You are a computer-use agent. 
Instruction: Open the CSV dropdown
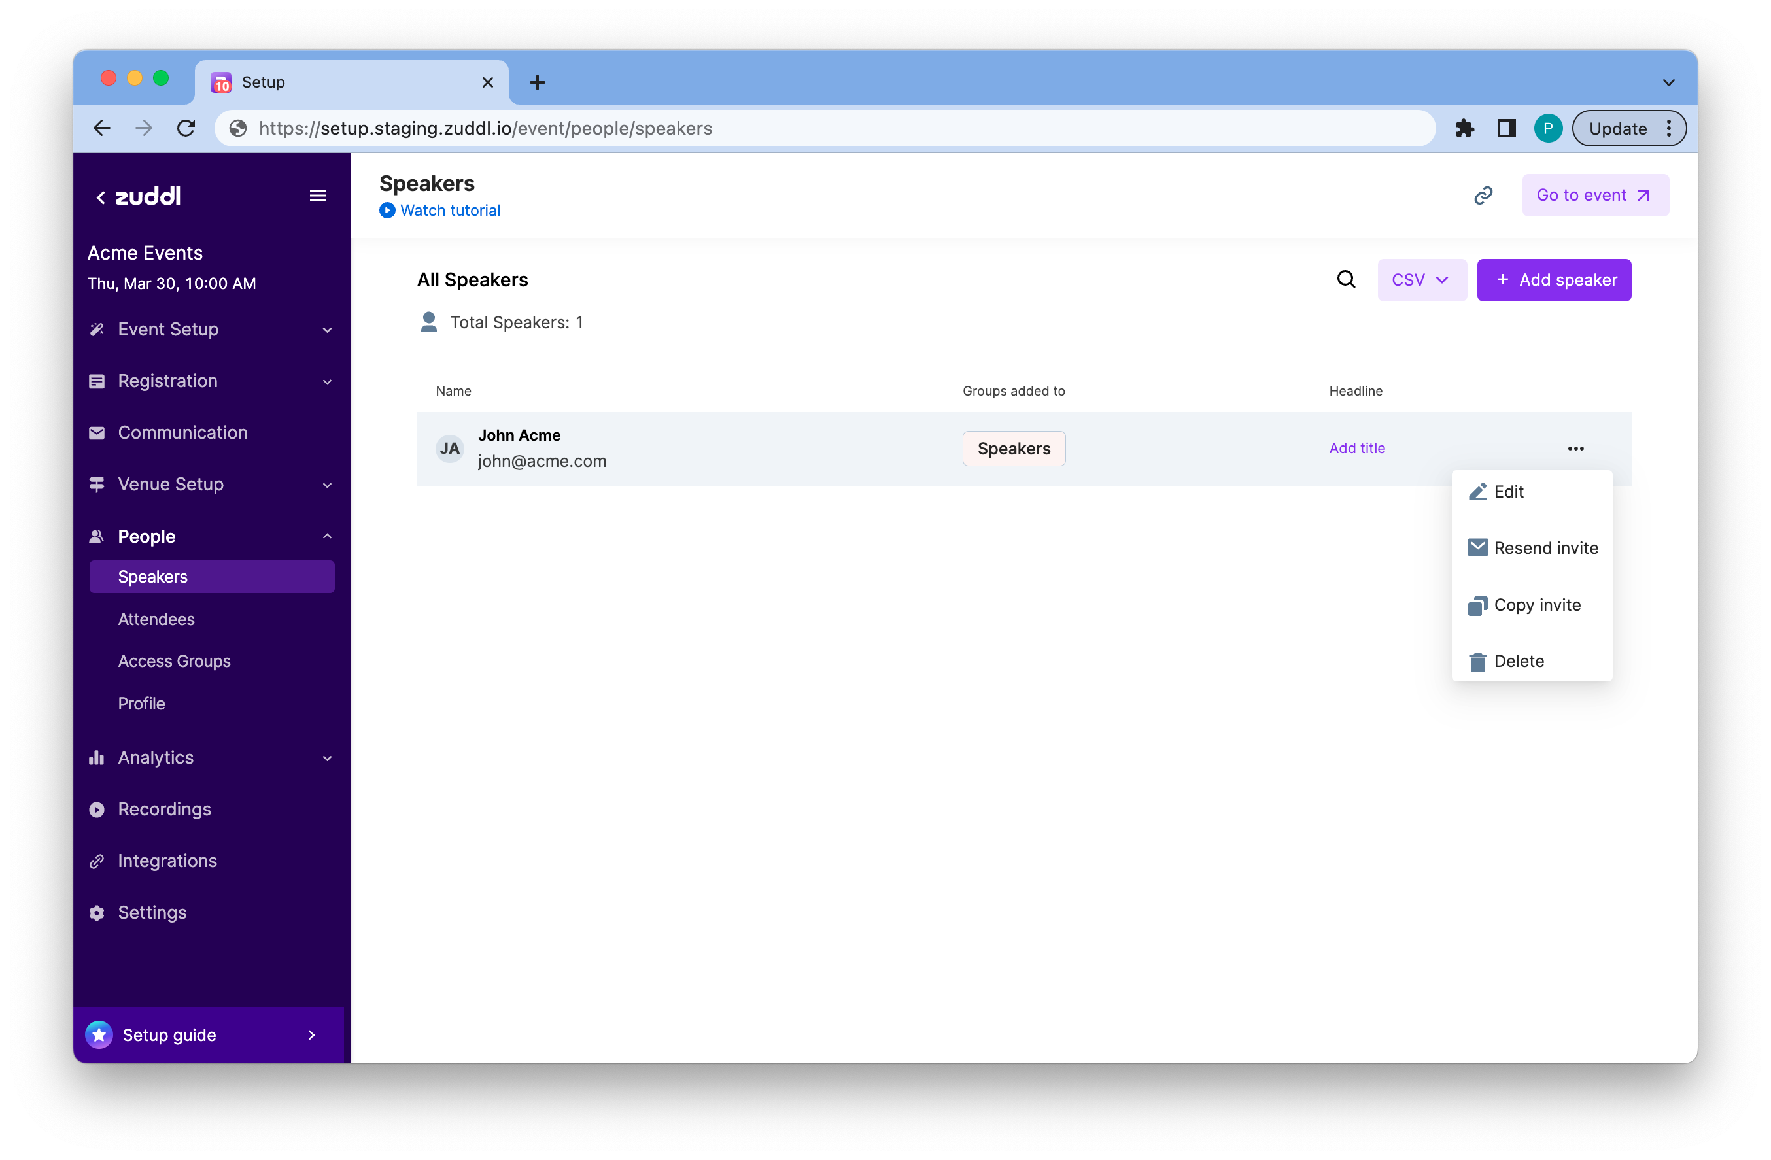1421,280
